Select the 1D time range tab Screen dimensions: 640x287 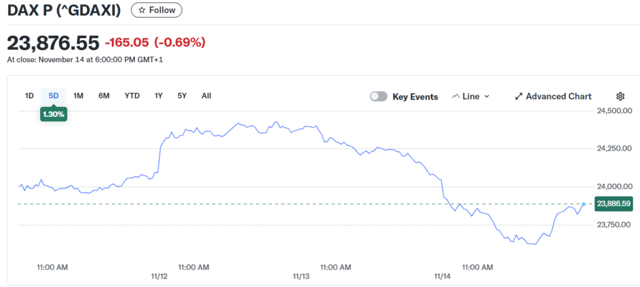(x=29, y=96)
